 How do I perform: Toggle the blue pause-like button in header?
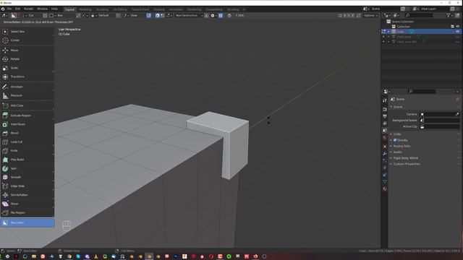(x=220, y=15)
